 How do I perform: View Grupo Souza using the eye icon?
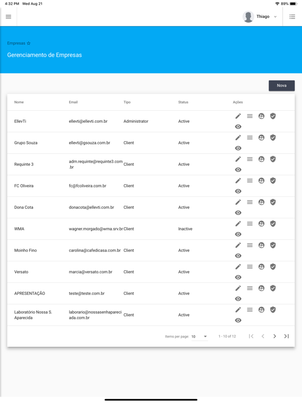(x=238, y=149)
